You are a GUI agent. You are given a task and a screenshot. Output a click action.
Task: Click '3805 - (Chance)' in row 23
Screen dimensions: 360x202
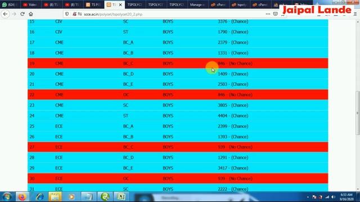click(x=233, y=105)
